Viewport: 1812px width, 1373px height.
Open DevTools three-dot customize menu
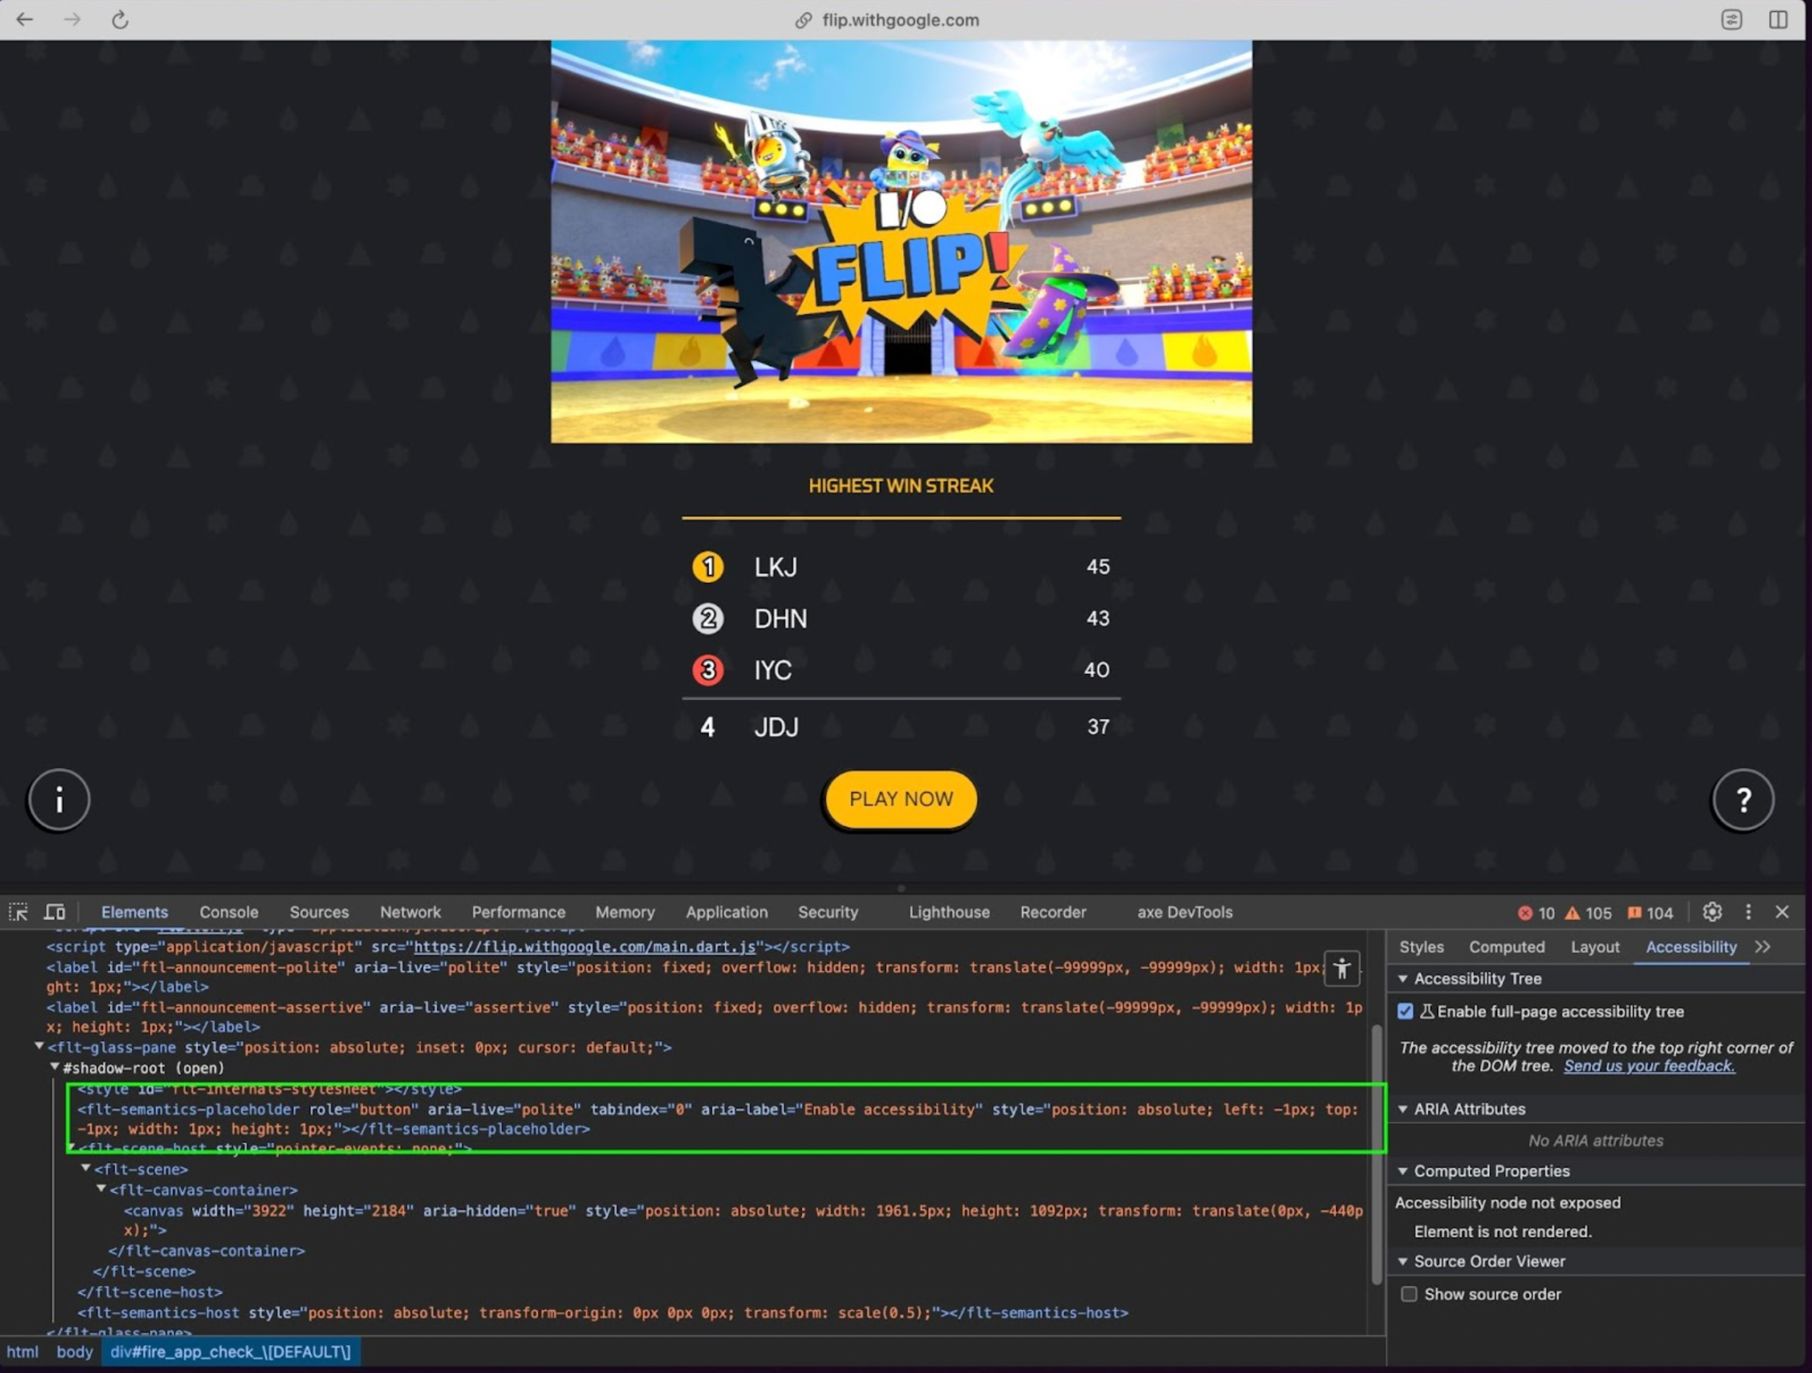tap(1748, 912)
